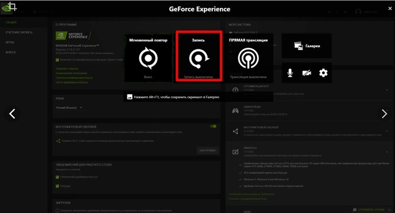Start recording via the Запись tile

199,56
